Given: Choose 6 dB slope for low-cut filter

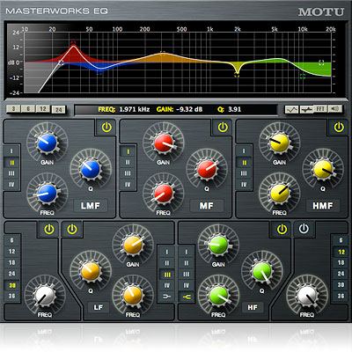Looking at the screenshot, I should [12, 240].
